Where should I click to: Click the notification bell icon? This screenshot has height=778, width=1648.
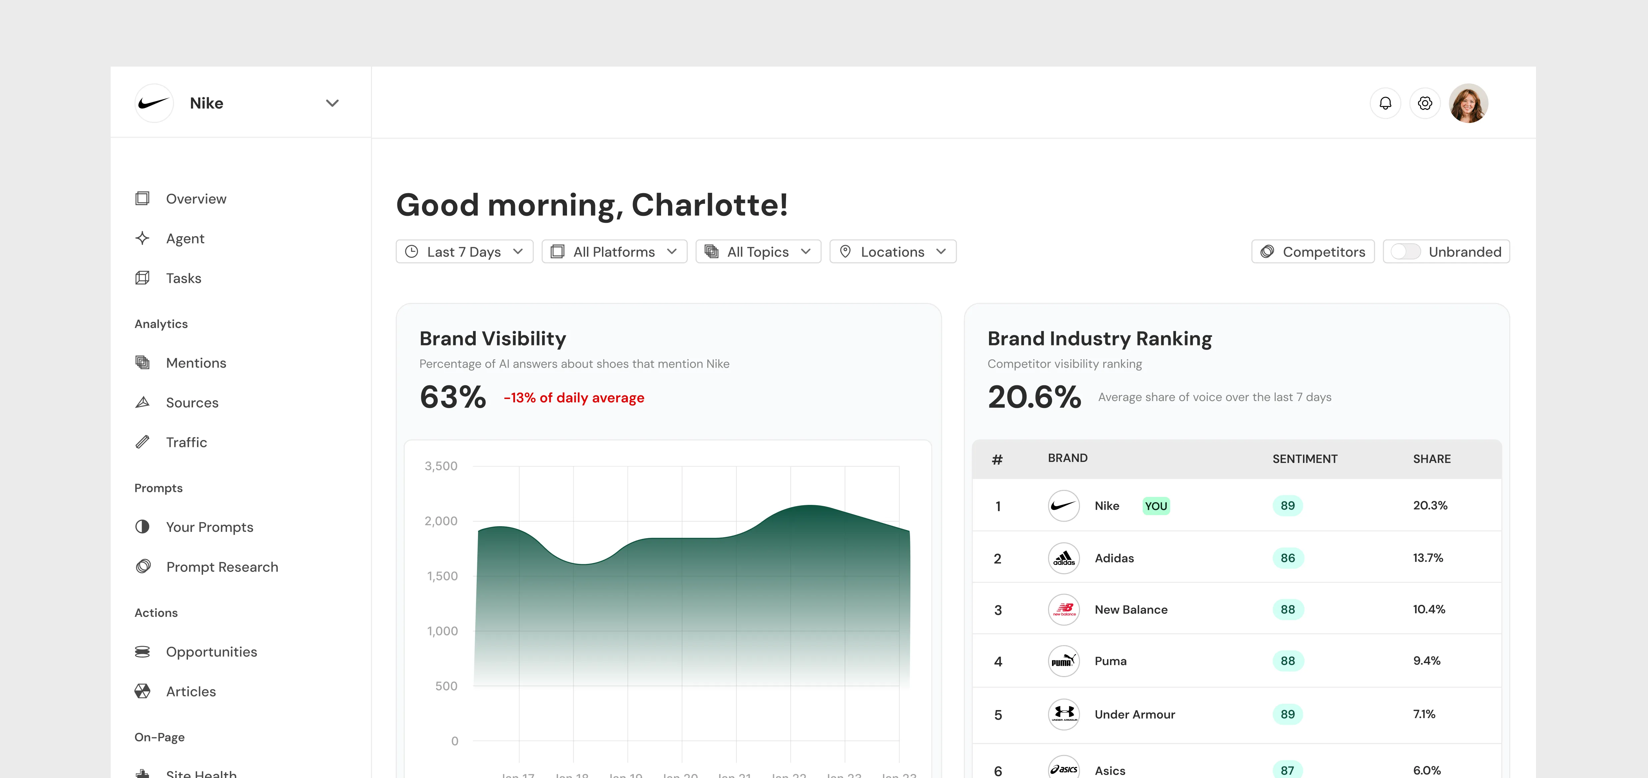coord(1385,103)
